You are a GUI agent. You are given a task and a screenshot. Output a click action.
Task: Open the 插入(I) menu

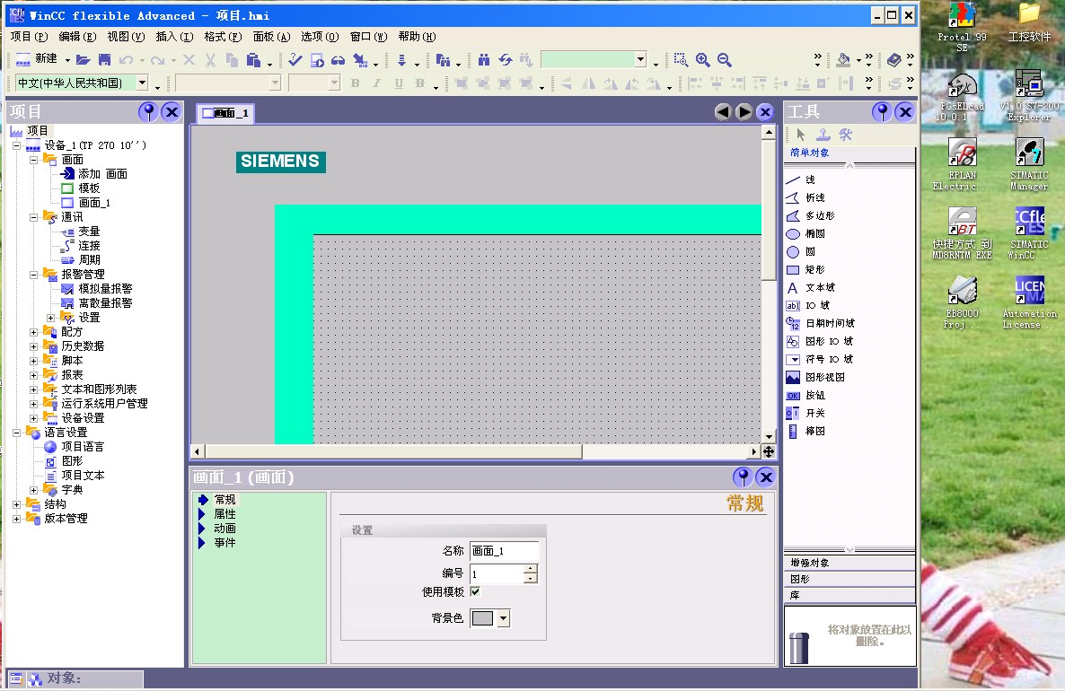174,37
